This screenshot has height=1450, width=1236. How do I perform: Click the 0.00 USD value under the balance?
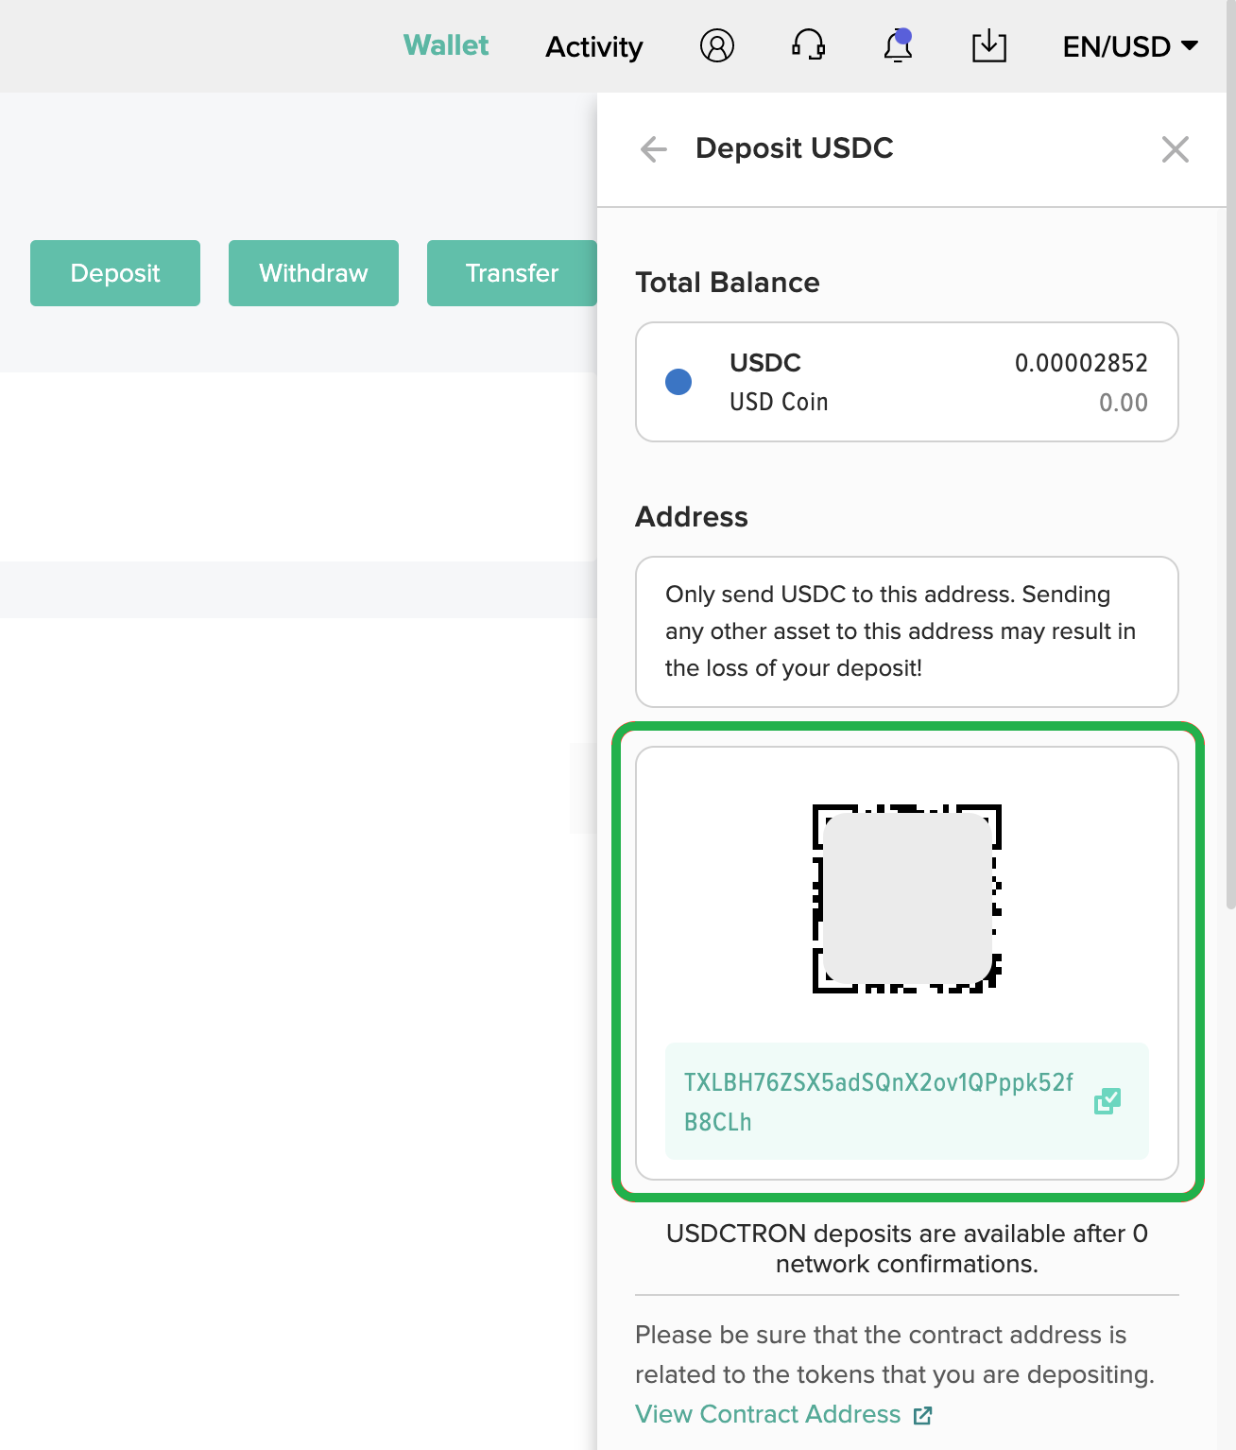[x=1124, y=403]
